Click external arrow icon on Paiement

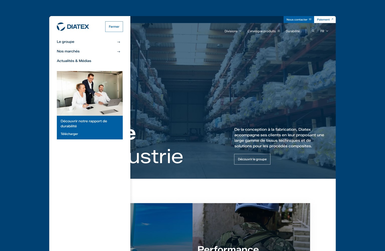332,19
